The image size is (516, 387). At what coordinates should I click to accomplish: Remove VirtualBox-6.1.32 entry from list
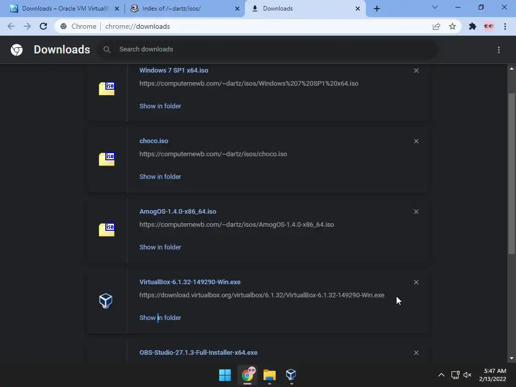[x=416, y=282]
